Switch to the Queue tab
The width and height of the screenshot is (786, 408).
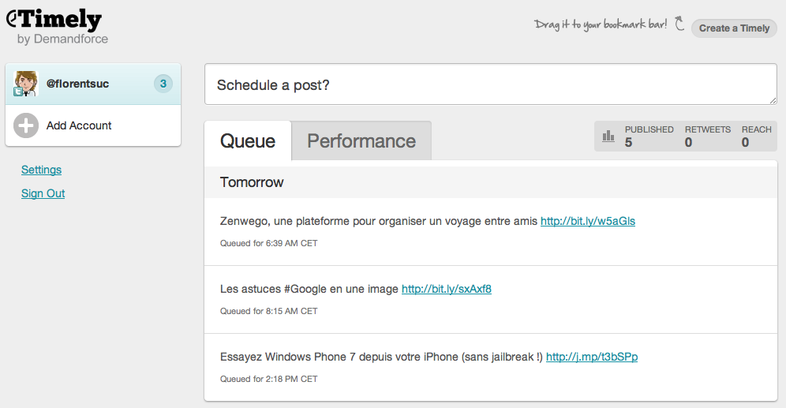click(248, 141)
